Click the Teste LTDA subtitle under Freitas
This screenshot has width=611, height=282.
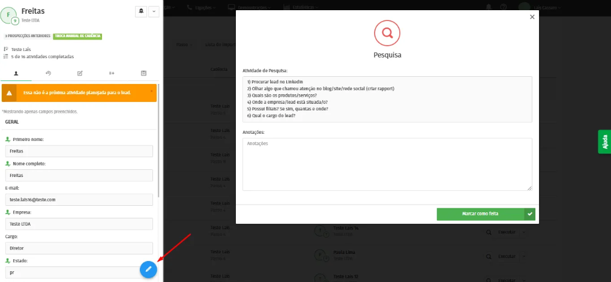tap(31, 20)
